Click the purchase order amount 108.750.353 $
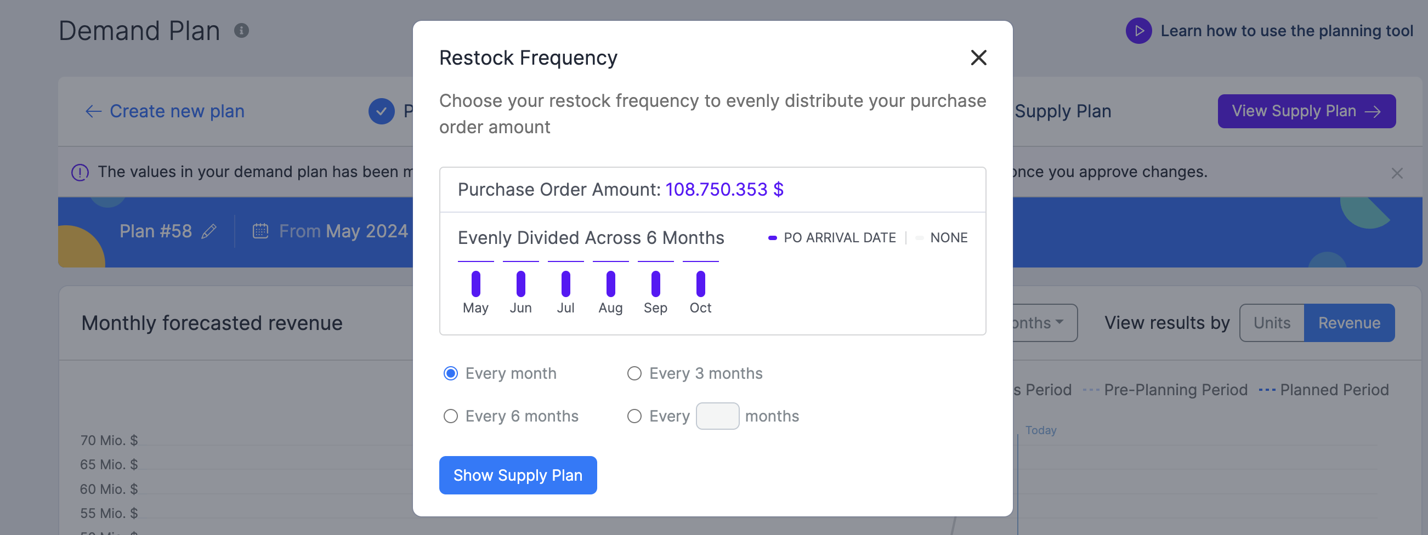 point(724,190)
